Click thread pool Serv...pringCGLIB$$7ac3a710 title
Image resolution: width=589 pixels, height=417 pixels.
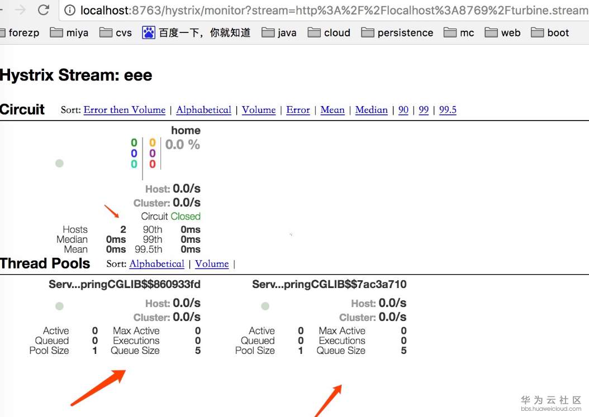pyautogui.click(x=330, y=284)
